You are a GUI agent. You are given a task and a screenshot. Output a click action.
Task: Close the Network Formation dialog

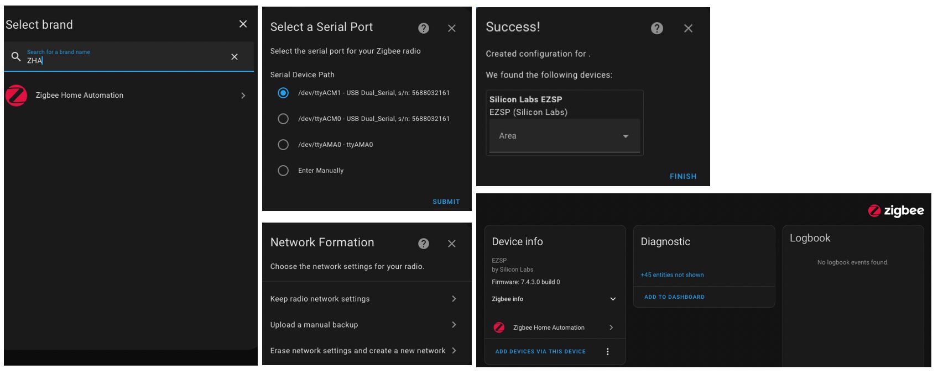tap(452, 244)
